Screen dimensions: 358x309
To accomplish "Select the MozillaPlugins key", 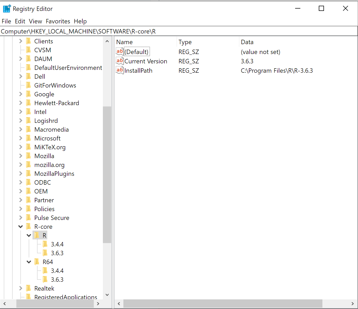I will click(54, 174).
